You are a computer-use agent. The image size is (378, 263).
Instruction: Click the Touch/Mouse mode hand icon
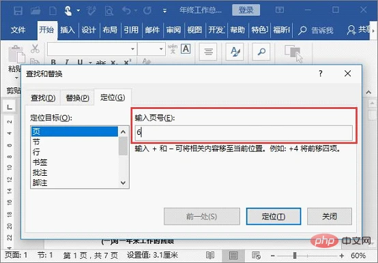(68, 11)
